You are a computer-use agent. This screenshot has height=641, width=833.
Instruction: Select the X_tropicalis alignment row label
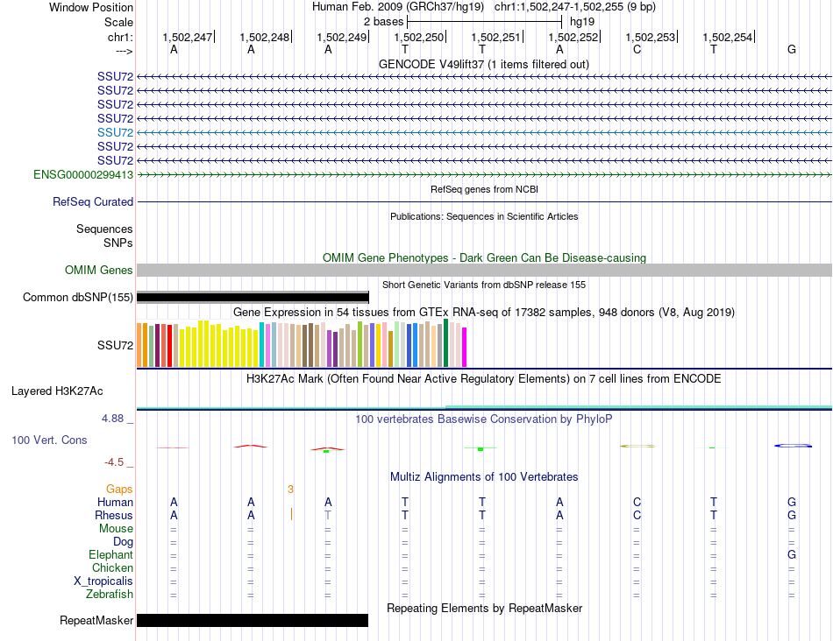[x=103, y=581]
